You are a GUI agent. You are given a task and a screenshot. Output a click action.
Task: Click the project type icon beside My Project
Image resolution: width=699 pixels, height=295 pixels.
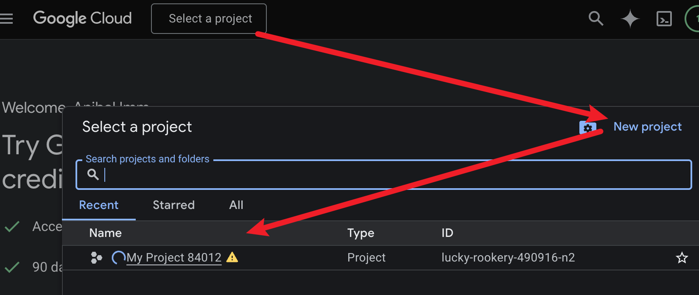click(97, 258)
